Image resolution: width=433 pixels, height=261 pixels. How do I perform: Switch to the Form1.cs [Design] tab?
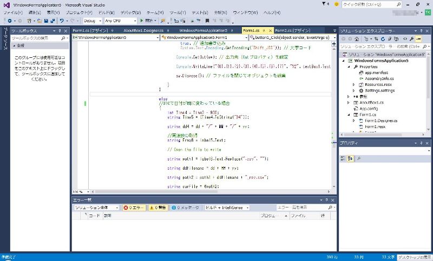(90, 31)
